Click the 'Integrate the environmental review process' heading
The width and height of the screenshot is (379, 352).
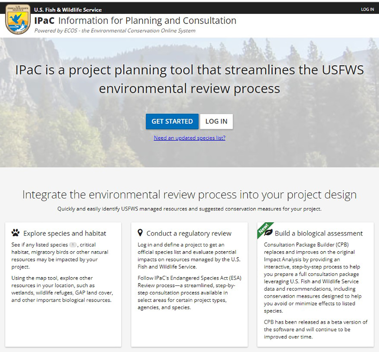coord(189,195)
